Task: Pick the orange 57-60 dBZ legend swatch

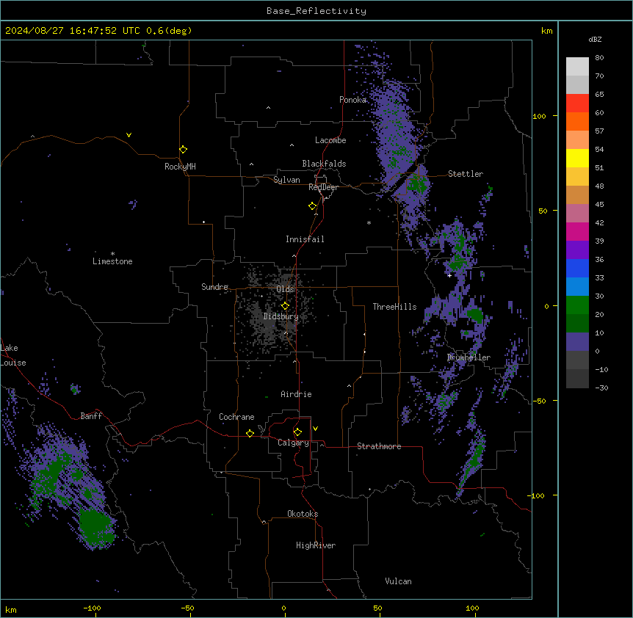Action: [577, 121]
